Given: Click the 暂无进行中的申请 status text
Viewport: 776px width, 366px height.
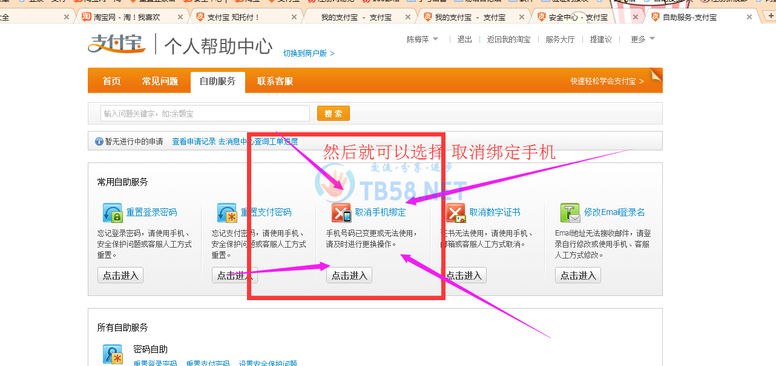Looking at the screenshot, I should coord(134,142).
